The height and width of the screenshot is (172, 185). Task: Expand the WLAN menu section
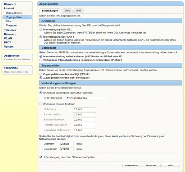tap(8, 38)
